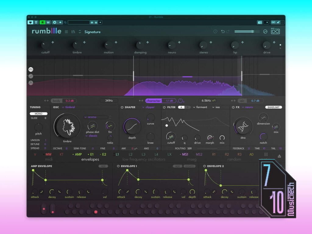Toggle the ENVELOPE 2 power switch
The height and width of the screenshot is (234, 312).
click(204, 166)
